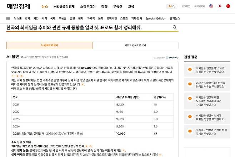Select related question 최저임금 인상률이 1.7%로 결정된 이유
The image size is (235, 157).
[x=207, y=70]
